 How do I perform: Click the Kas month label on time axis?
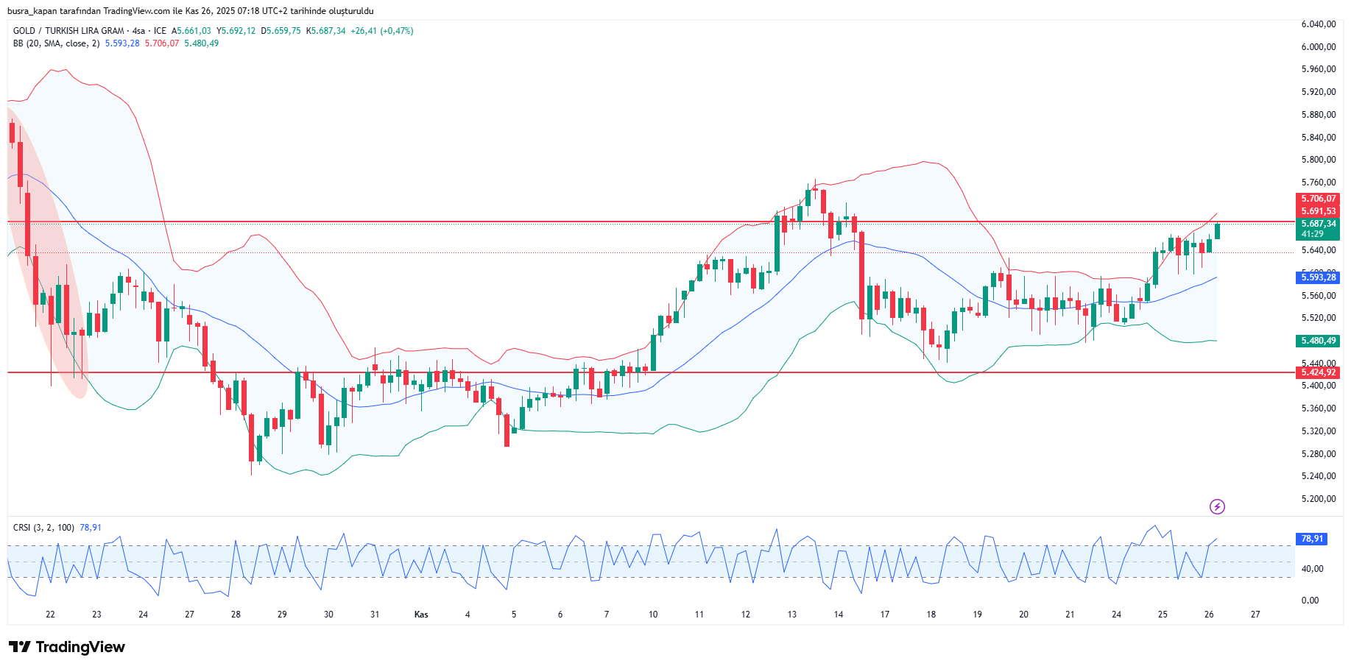pyautogui.click(x=421, y=615)
